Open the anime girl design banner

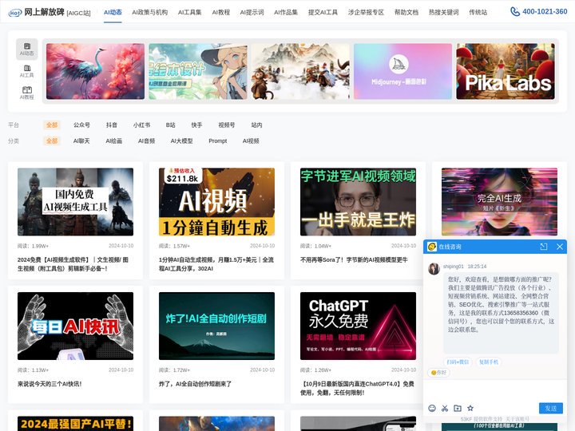(198, 71)
